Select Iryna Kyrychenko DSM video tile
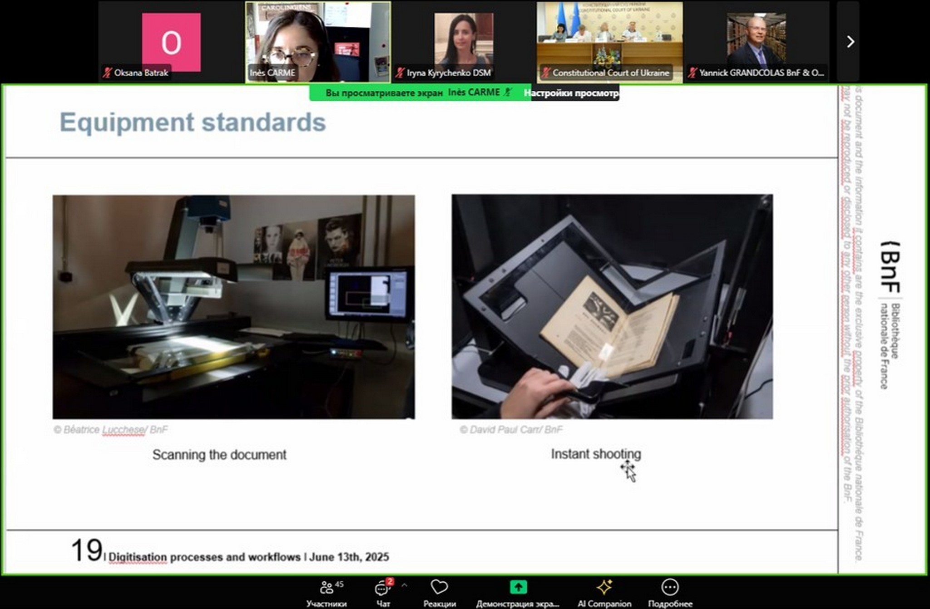930x609 pixels. click(464, 42)
